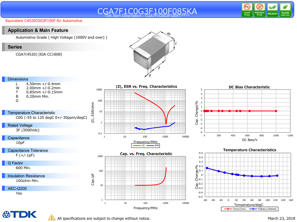Click the red |Z| legend entry
This screenshot has width=297, height=222.
coord(139,145)
